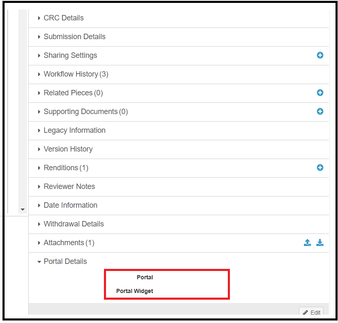This screenshot has height=323, width=338.
Task: Expand the Attachments section
Action: [x=69, y=243]
